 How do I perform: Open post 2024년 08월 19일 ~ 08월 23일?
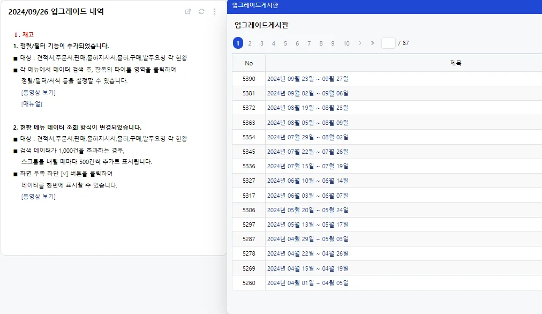pos(307,108)
